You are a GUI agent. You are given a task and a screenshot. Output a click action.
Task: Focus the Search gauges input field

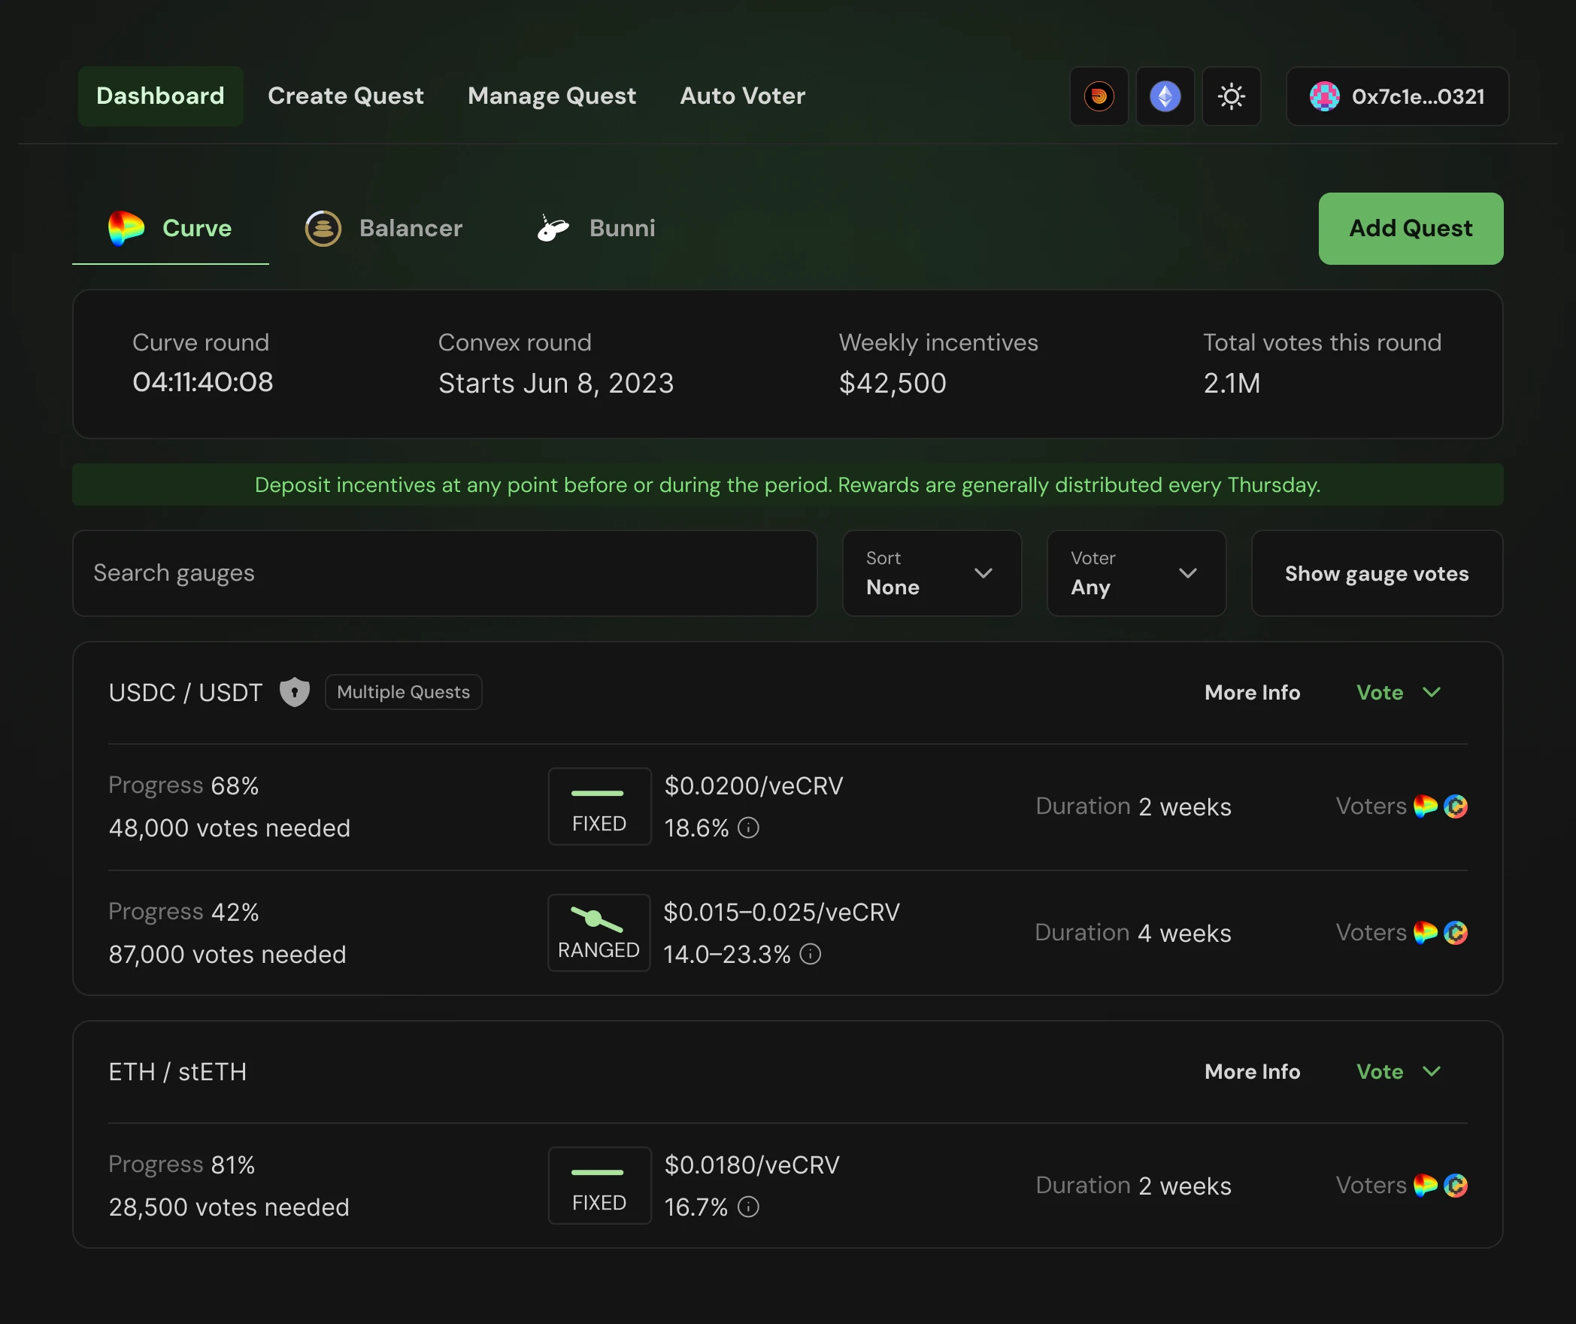(x=445, y=573)
